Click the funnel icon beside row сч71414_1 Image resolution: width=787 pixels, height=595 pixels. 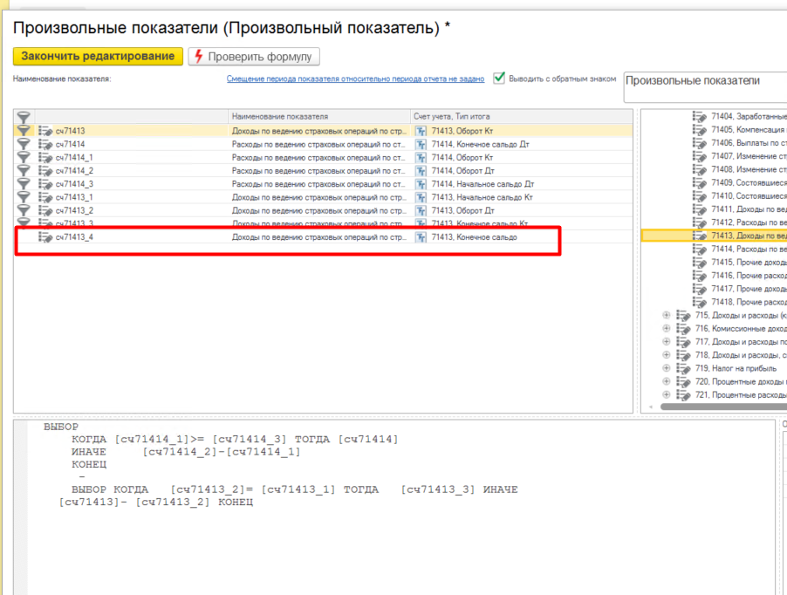[24, 157]
